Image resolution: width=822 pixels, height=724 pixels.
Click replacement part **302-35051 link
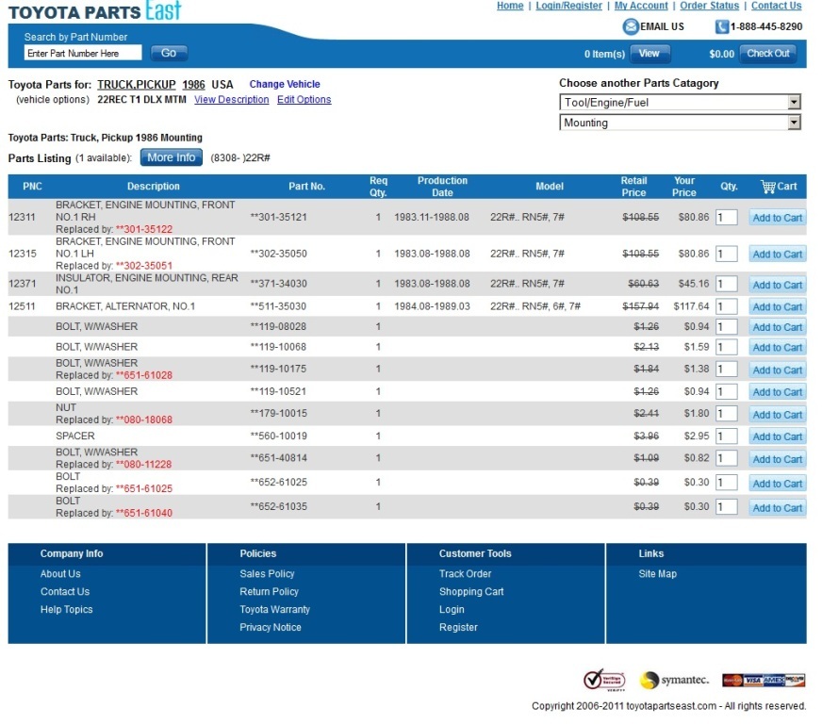click(144, 266)
